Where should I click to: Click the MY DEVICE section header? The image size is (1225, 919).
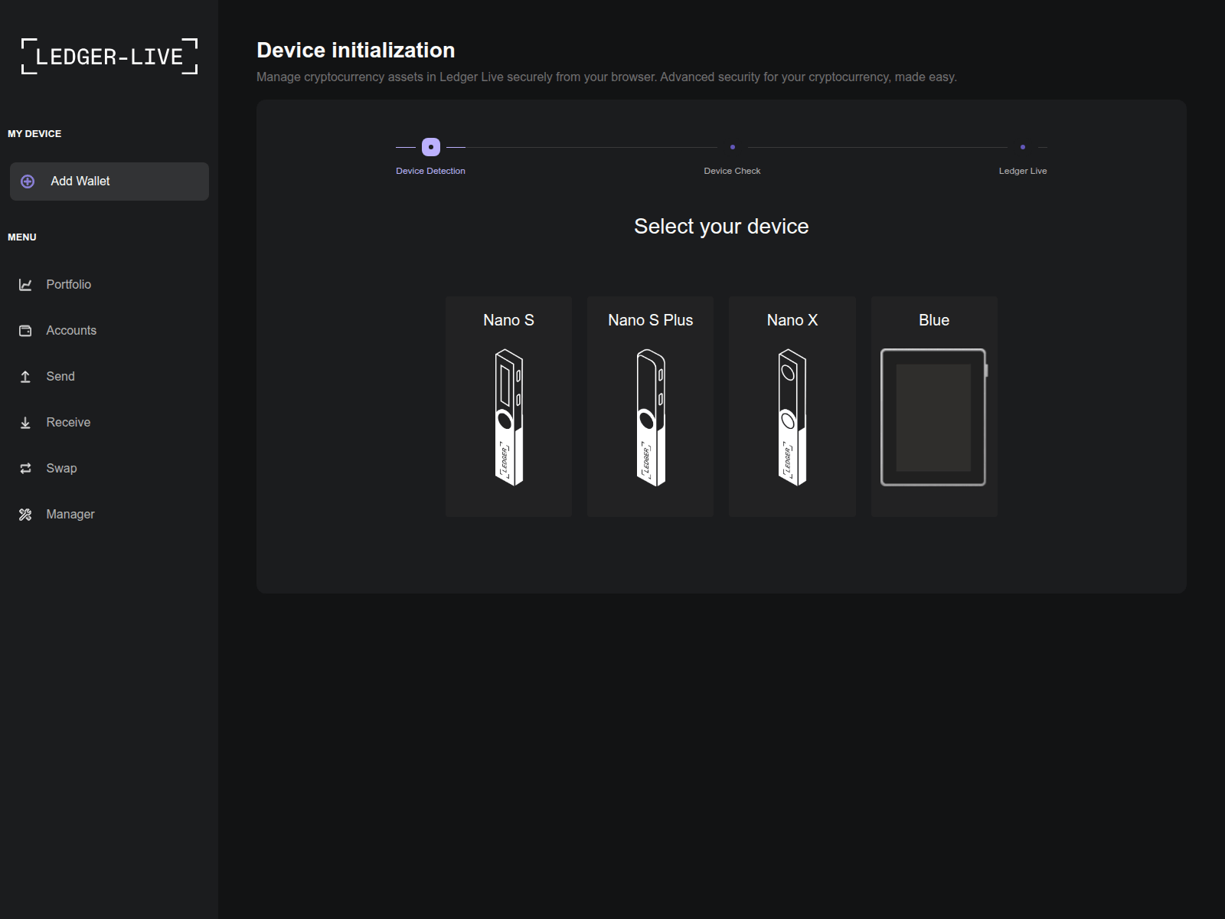click(x=34, y=134)
